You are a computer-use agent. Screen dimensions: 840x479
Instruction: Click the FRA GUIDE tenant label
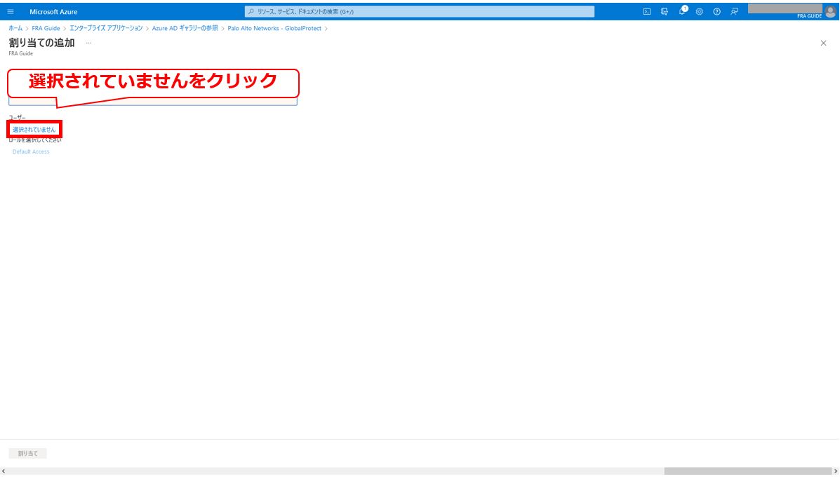(809, 16)
